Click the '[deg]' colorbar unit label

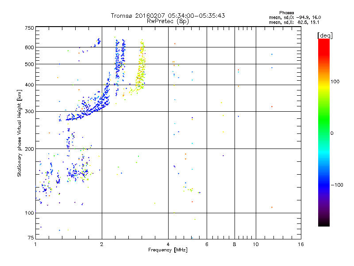(325, 35)
